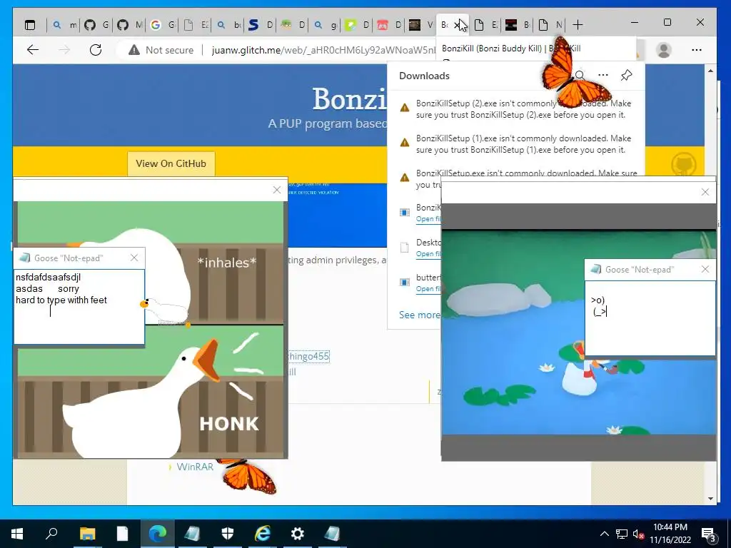731x548 pixels.
Task: Open Edge Settings and more menu
Action: pyautogui.click(x=697, y=50)
